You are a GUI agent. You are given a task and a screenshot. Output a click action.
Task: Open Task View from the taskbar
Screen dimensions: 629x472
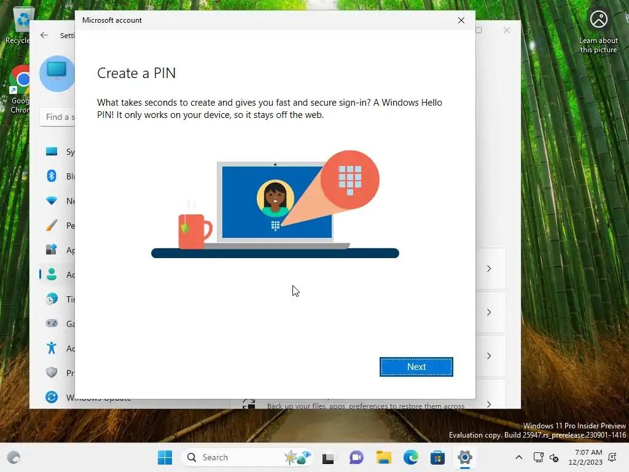[328, 457]
